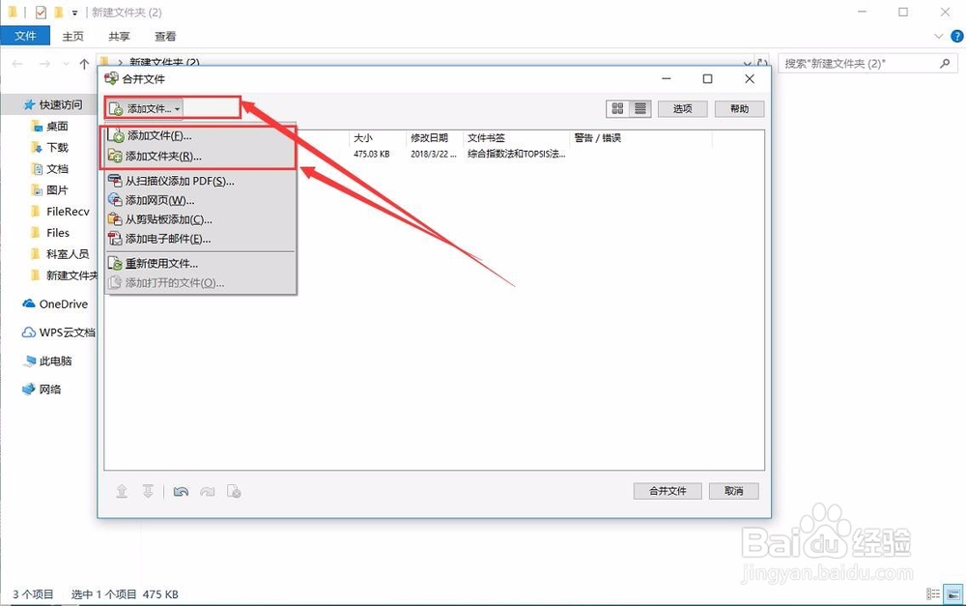Select 科室人员 folder in navigation pane

pyautogui.click(x=68, y=254)
